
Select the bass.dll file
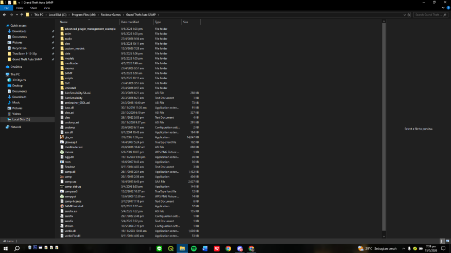tap(70, 107)
